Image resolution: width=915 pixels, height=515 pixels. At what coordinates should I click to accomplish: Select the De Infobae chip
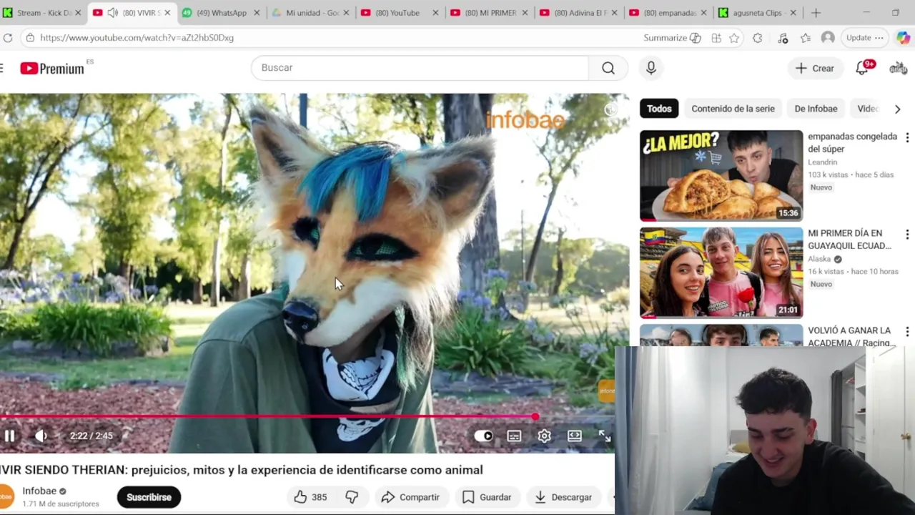click(x=816, y=109)
